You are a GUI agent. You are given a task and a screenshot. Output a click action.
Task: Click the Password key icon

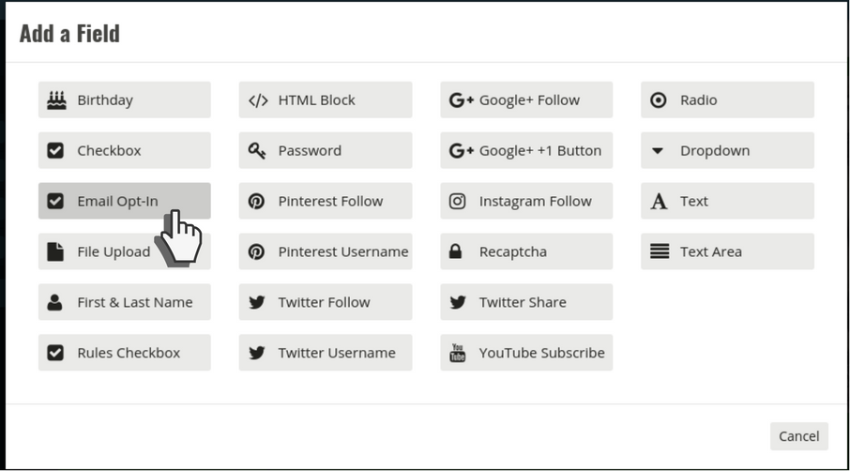point(257,150)
